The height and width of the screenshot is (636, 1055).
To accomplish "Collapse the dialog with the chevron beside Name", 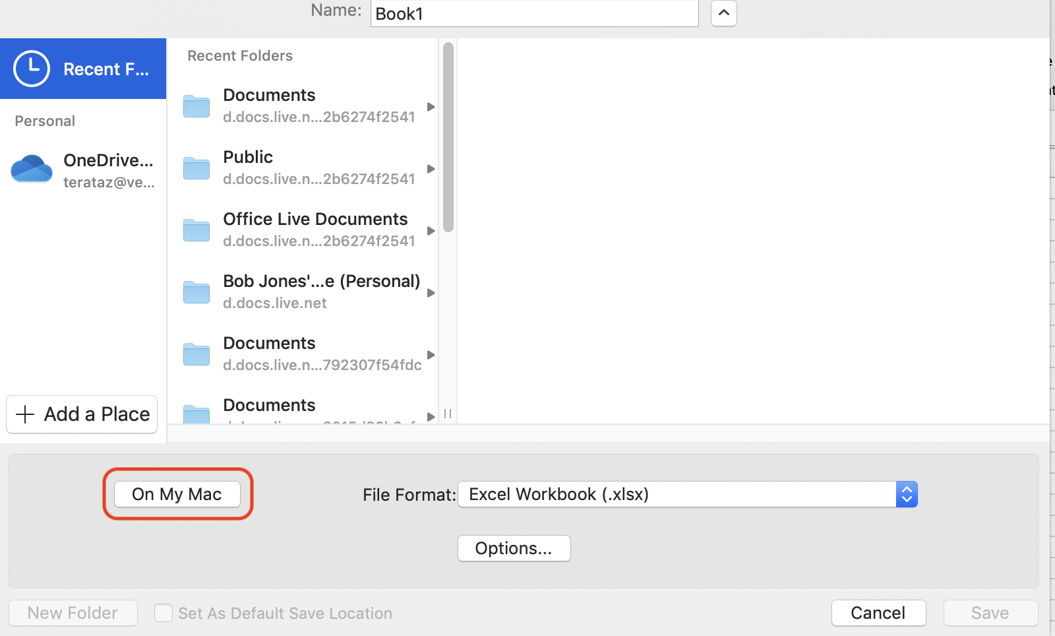I will pos(723,13).
